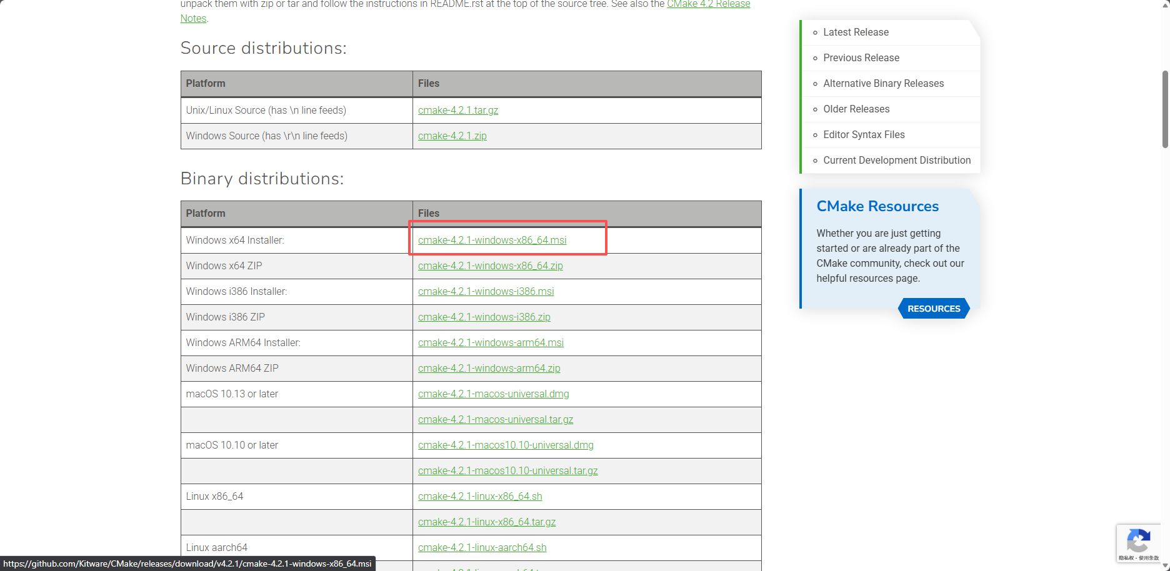Screen dimensions: 1170x571
Task: Download cmake-4.2.1-windows-x86_64.msi installer
Action: tap(492, 240)
